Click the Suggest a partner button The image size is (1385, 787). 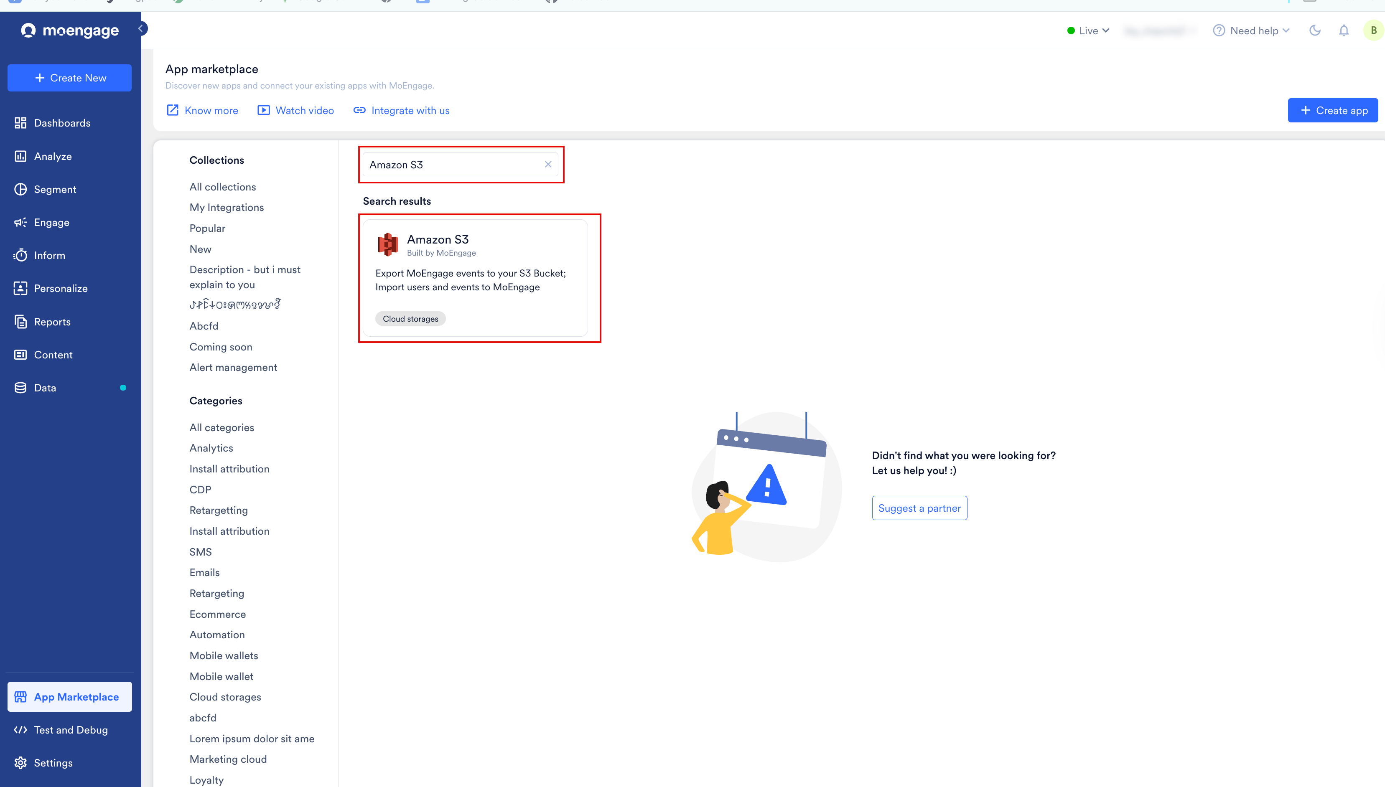pos(919,508)
